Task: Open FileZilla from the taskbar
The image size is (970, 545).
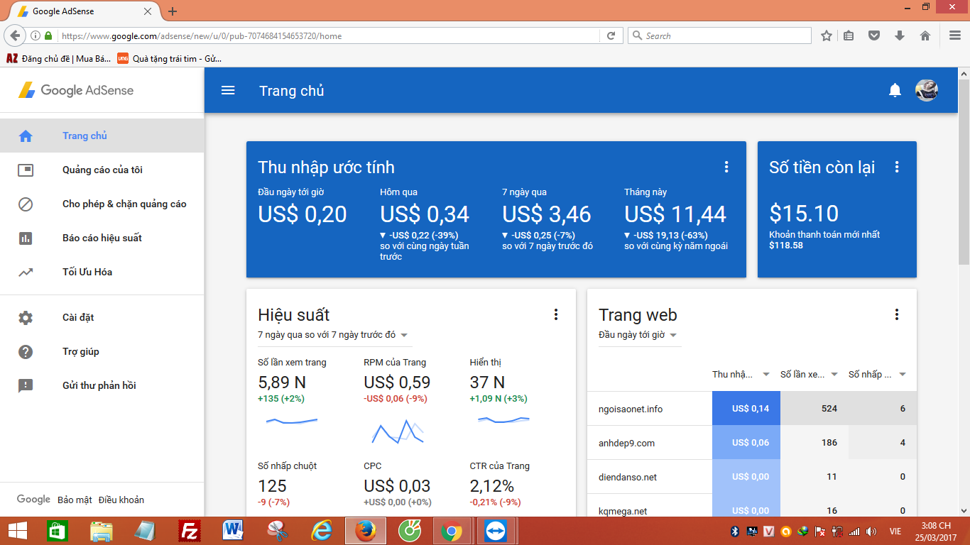Action: pos(190,531)
